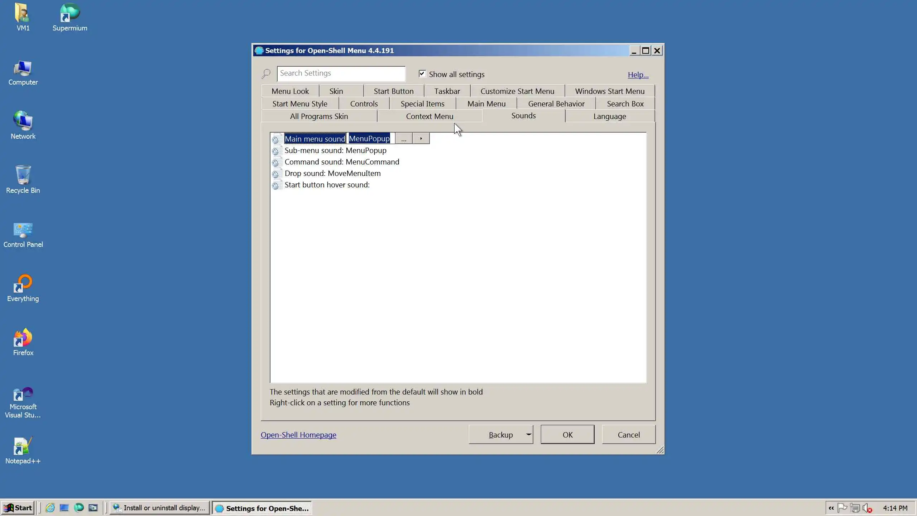Click the muted volume tray icon
Image resolution: width=917 pixels, height=516 pixels.
(867, 508)
